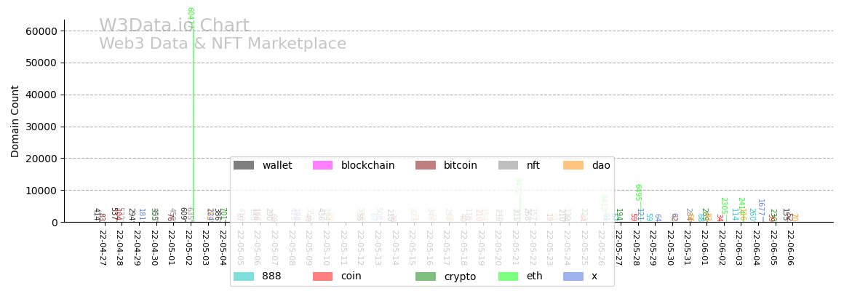Click the dark green crypto legend swatch
844x291 pixels.
tap(426, 276)
